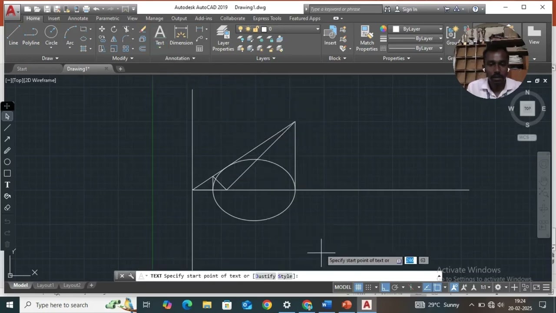
Task: Click the Dimension tool
Action: point(181,35)
